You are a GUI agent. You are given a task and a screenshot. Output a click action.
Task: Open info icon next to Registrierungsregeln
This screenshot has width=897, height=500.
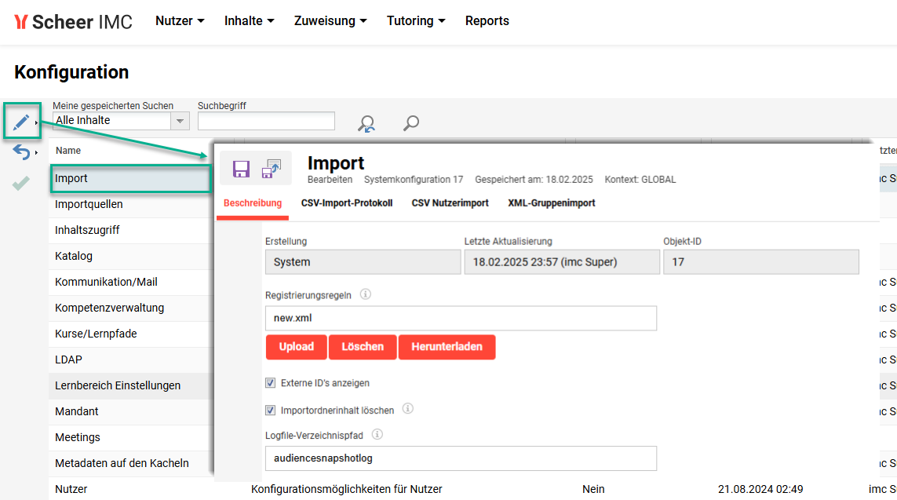point(365,295)
